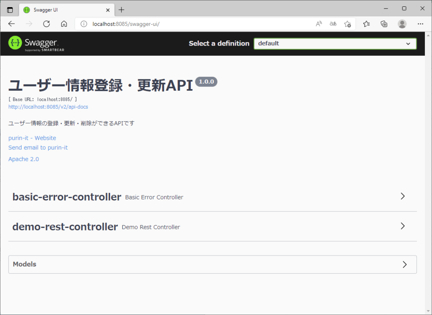Viewport: 432px width, 315px height.
Task: Click the read aloud icon
Action: 319,24
